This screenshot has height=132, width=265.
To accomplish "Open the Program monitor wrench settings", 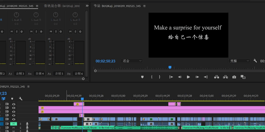I will [255, 61].
